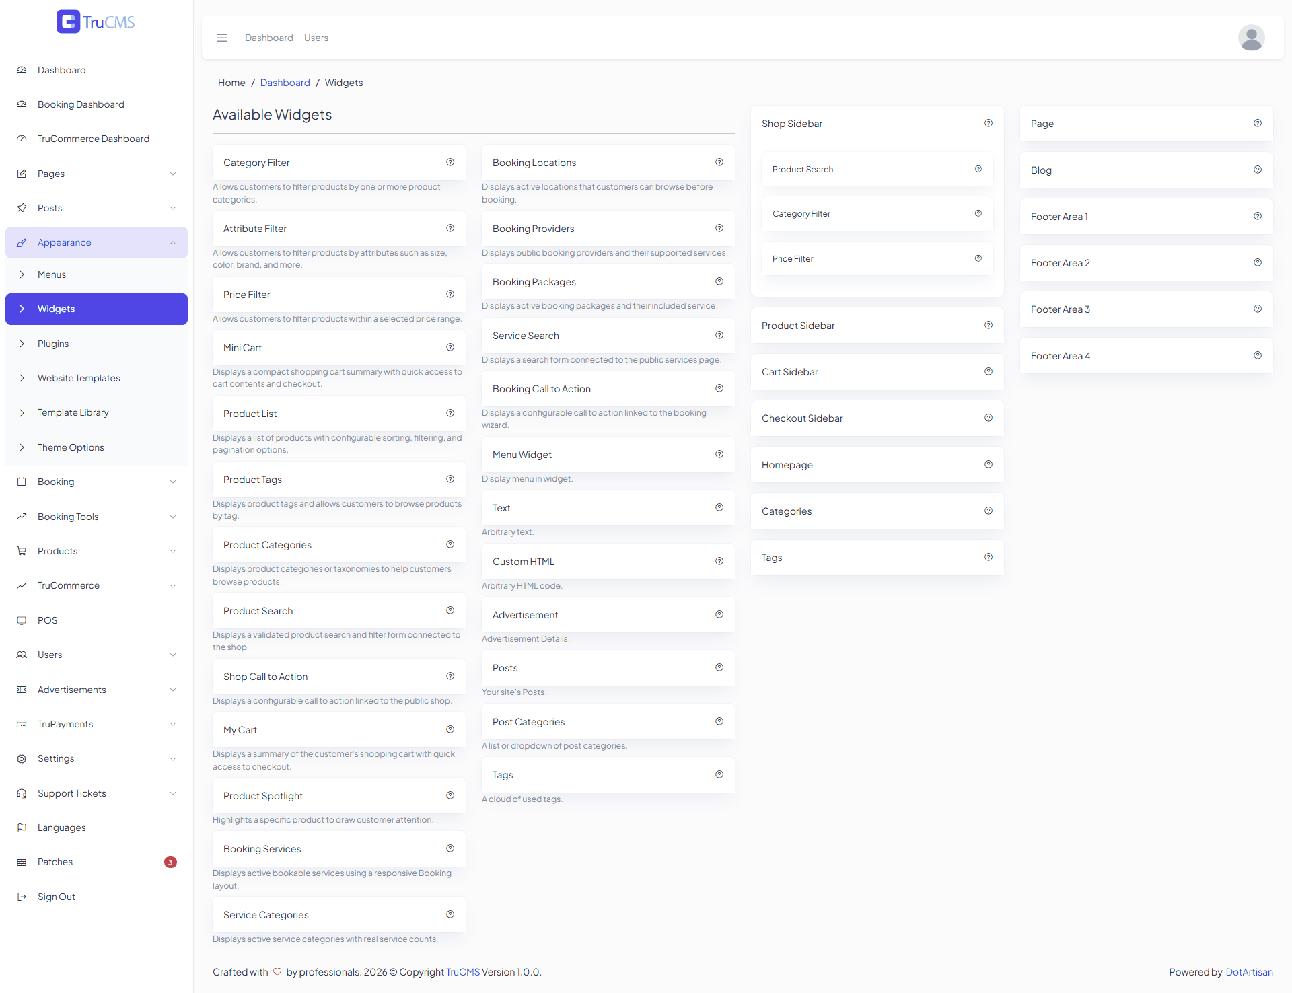The height and width of the screenshot is (993, 1292).
Task: Click help icon on Custom HTML widget
Action: [x=719, y=561]
